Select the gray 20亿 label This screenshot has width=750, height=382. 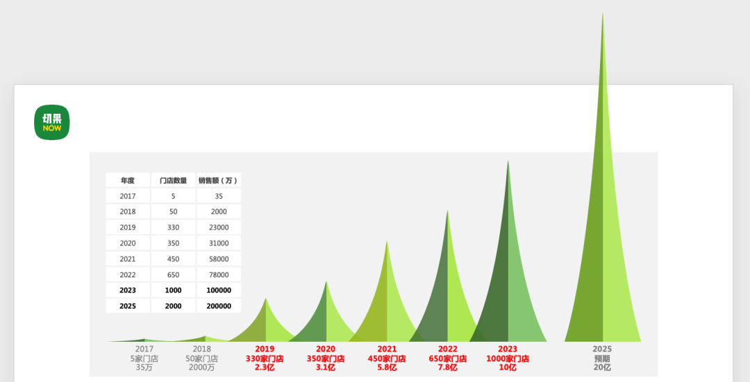click(602, 367)
